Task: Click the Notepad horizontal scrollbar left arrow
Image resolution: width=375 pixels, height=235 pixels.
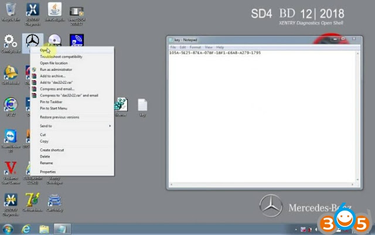Action: [171, 185]
